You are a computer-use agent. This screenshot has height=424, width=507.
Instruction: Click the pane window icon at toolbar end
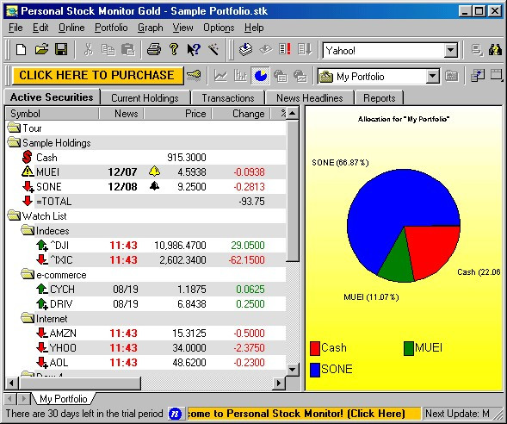(x=497, y=76)
